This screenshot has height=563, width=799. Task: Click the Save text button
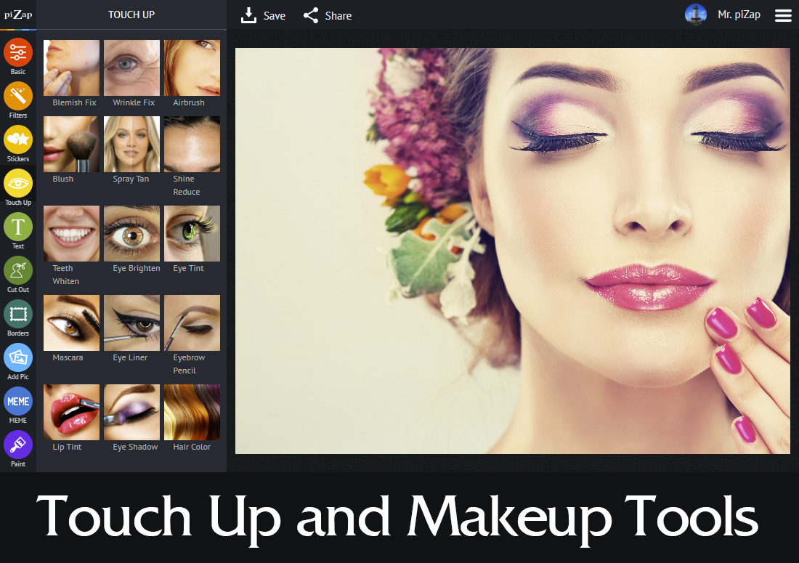pyautogui.click(x=274, y=16)
